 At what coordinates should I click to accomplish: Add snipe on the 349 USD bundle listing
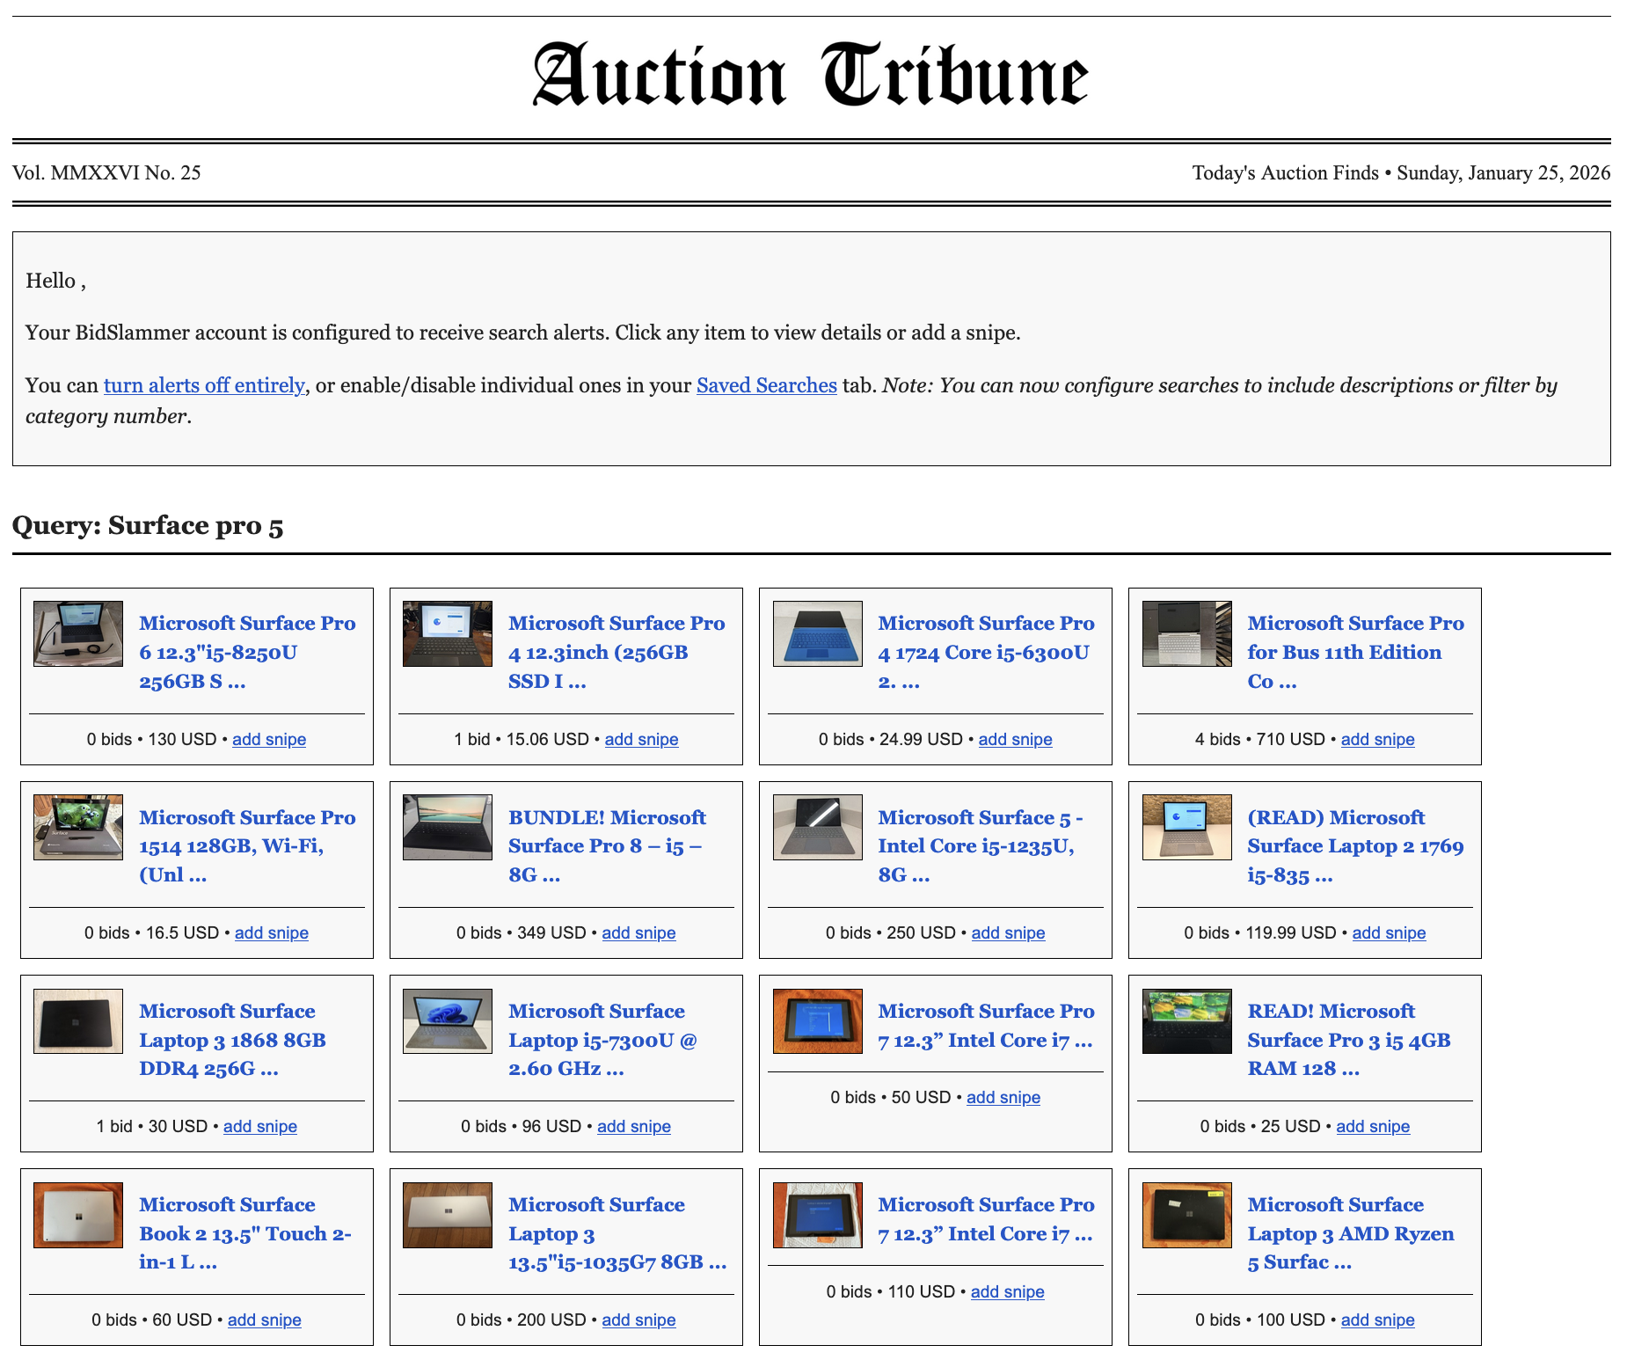click(638, 932)
